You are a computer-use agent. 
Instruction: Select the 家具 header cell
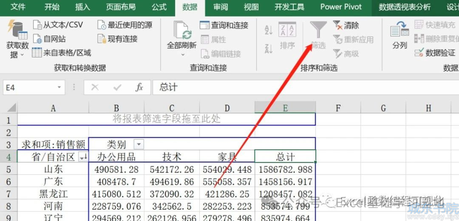[227, 157]
